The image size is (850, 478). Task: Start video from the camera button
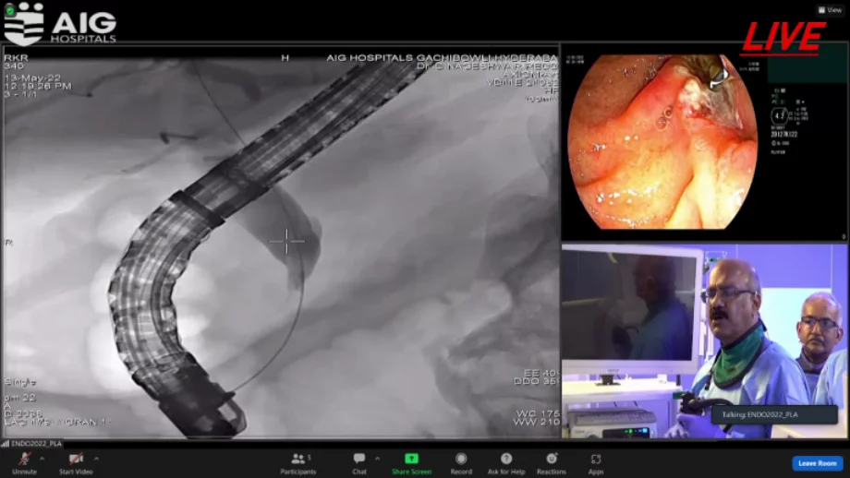click(x=76, y=461)
